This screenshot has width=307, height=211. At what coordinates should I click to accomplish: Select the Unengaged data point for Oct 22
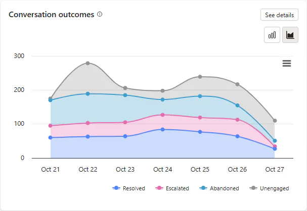point(87,63)
